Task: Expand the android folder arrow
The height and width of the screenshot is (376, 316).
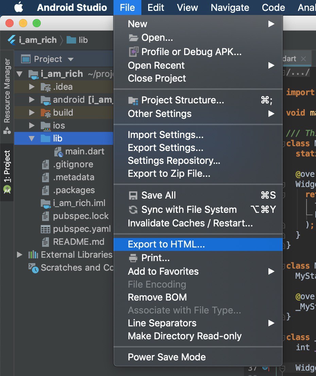Action: click(x=32, y=100)
